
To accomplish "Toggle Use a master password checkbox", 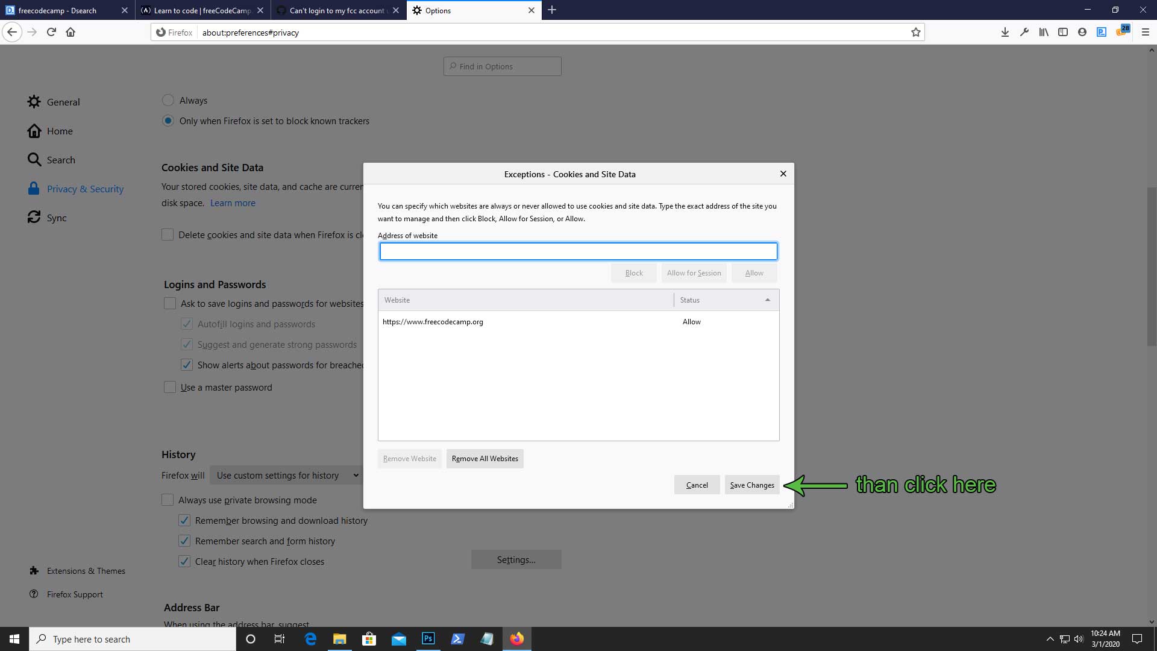I will point(170,387).
